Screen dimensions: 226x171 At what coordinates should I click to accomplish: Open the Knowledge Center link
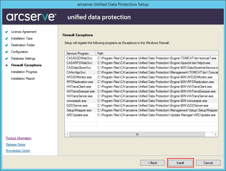18,151
